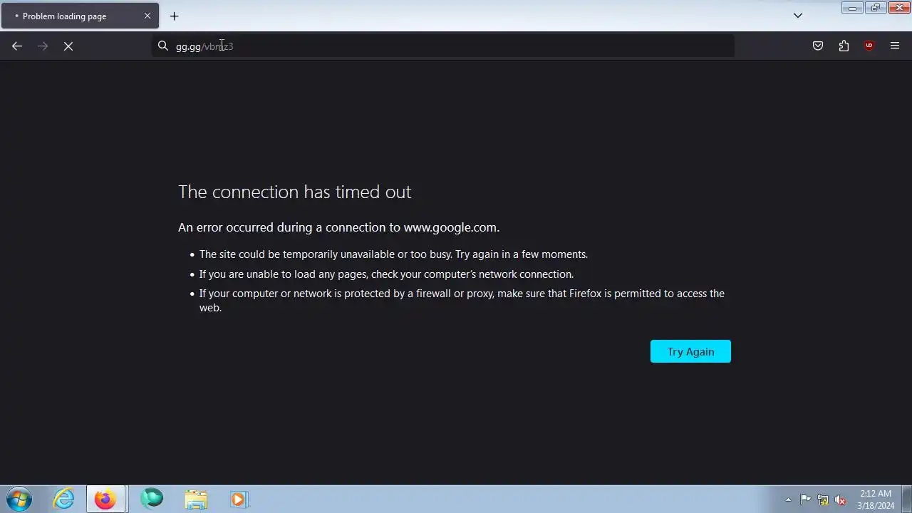This screenshot has height=513, width=912.
Task: Click the Firefox taskbar icon
Action: pyautogui.click(x=105, y=499)
